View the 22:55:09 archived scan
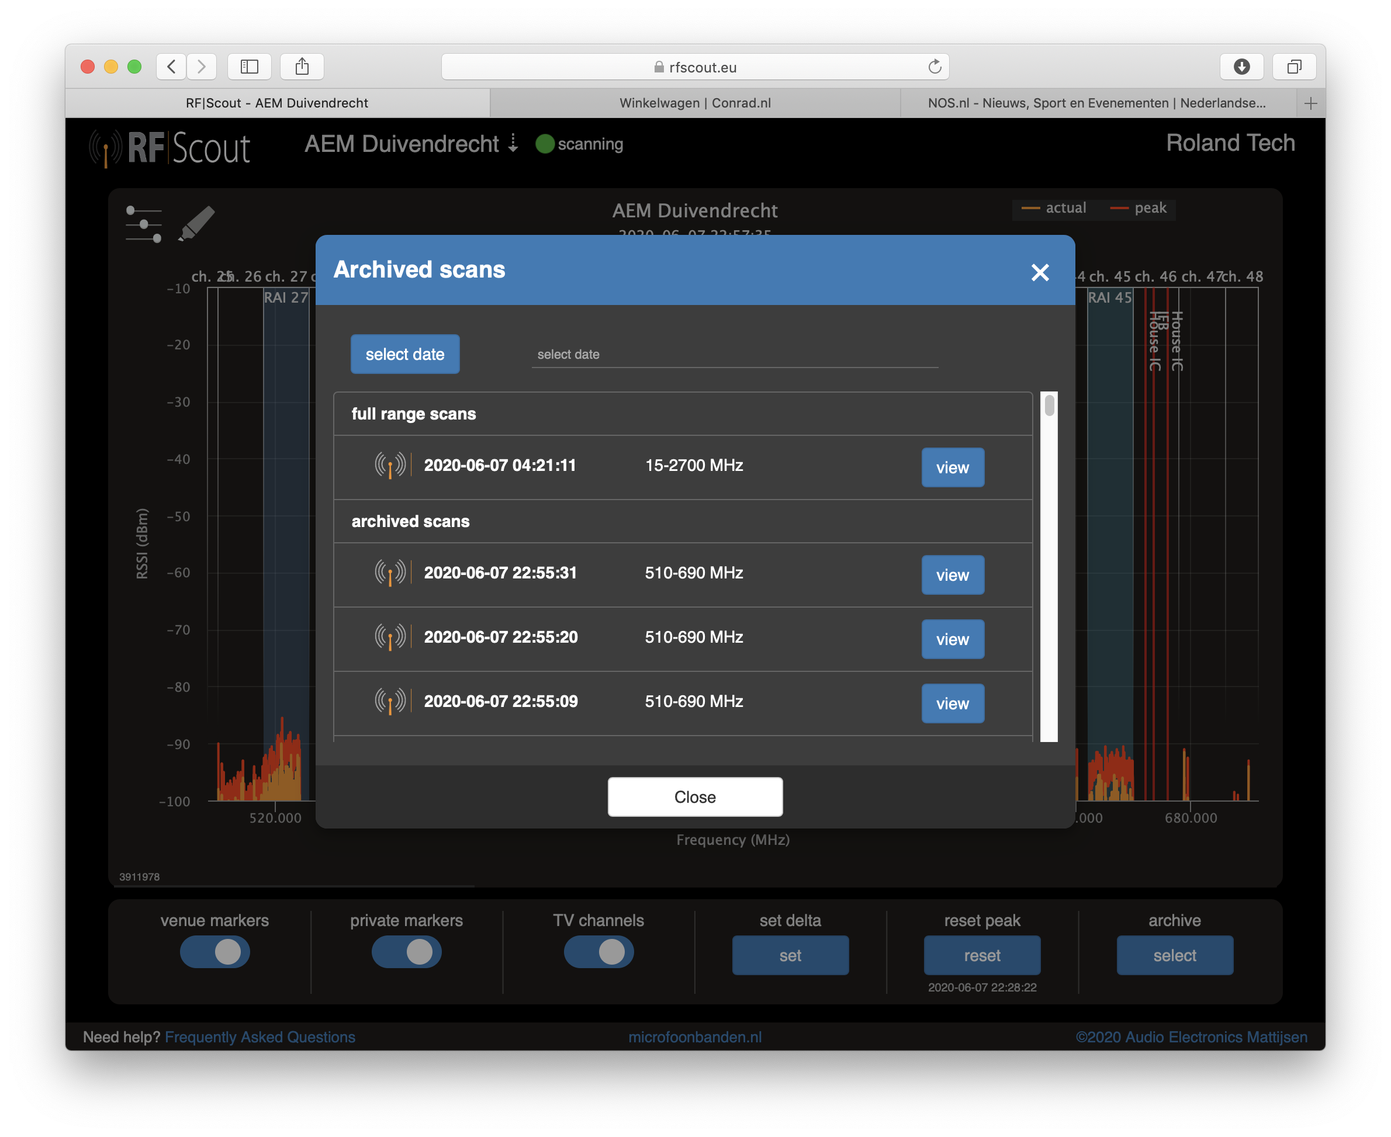Image resolution: width=1391 pixels, height=1137 pixels. coord(953,703)
